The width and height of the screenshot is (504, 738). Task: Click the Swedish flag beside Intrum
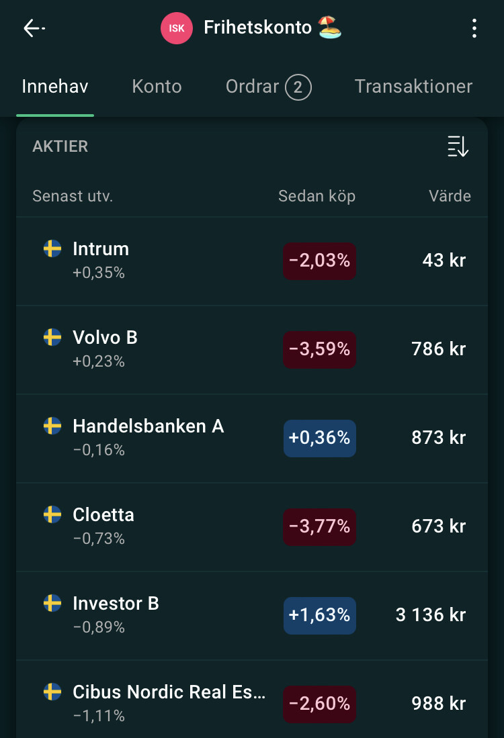52,248
